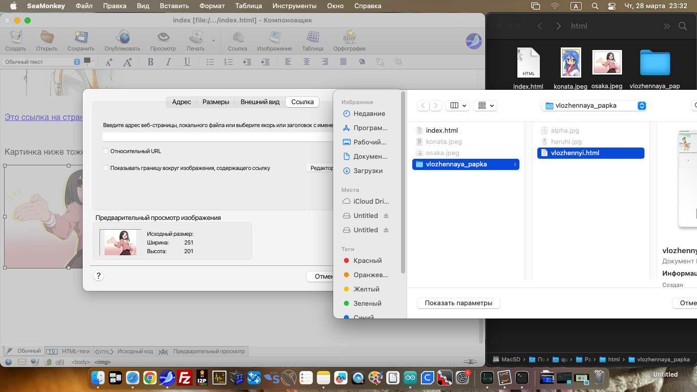Click the Сохранить toolbar icon
Image resolution: width=697 pixels, height=392 pixels.
[81, 38]
